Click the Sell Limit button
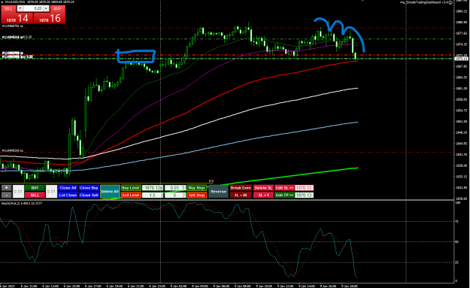 pos(131,195)
